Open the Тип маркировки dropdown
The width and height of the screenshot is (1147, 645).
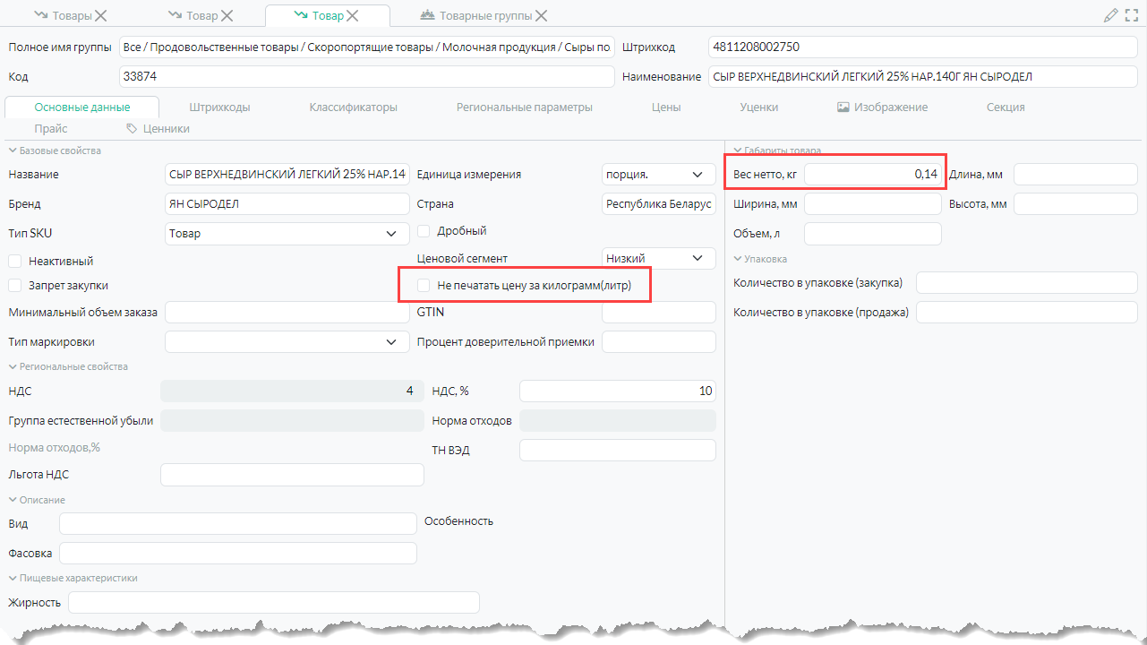coord(391,342)
